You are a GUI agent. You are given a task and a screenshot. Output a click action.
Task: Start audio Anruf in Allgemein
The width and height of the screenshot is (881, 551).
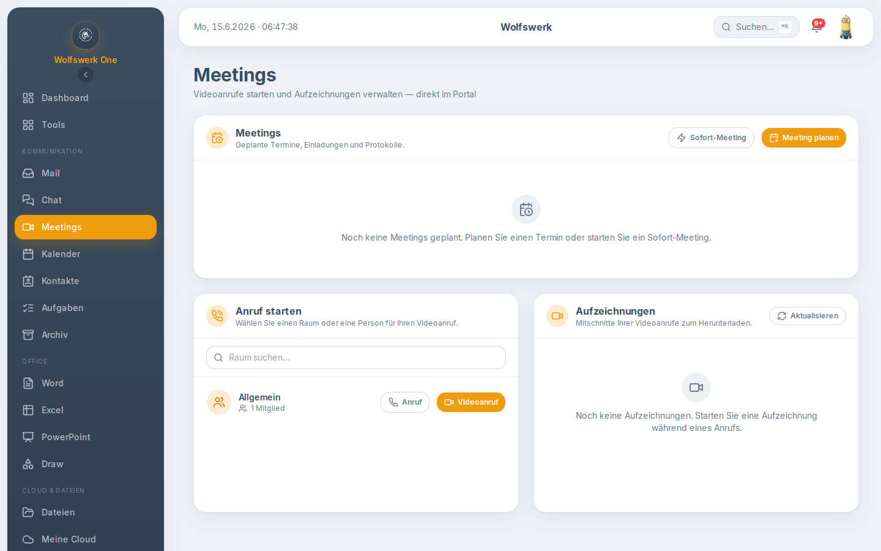(x=405, y=402)
